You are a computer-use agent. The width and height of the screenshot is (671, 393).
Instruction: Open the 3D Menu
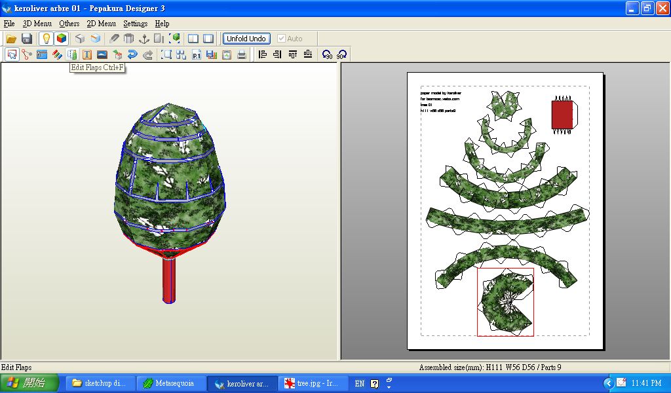[37, 24]
